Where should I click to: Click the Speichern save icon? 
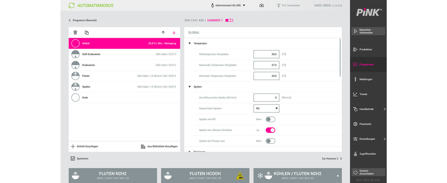tap(73, 158)
